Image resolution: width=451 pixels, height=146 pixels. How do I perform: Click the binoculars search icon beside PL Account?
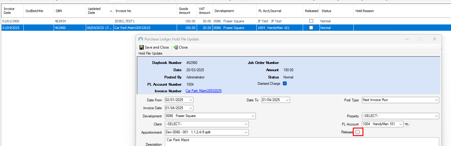coord(407,124)
